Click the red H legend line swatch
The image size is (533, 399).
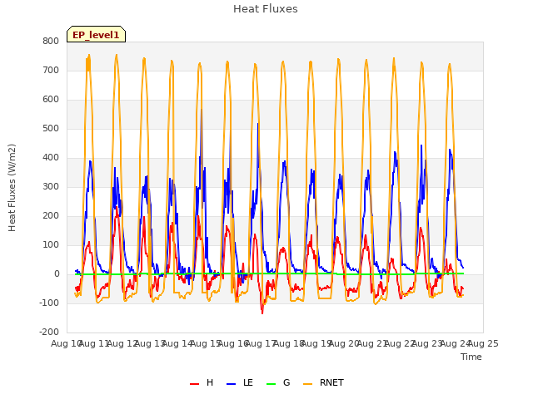194,384
